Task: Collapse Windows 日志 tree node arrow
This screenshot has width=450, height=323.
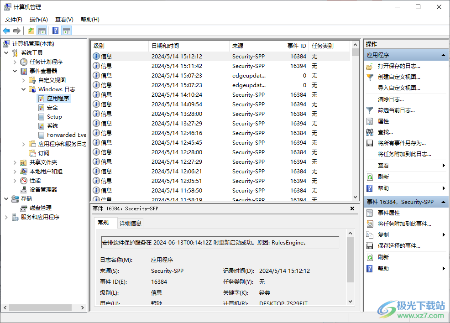Action: point(24,89)
